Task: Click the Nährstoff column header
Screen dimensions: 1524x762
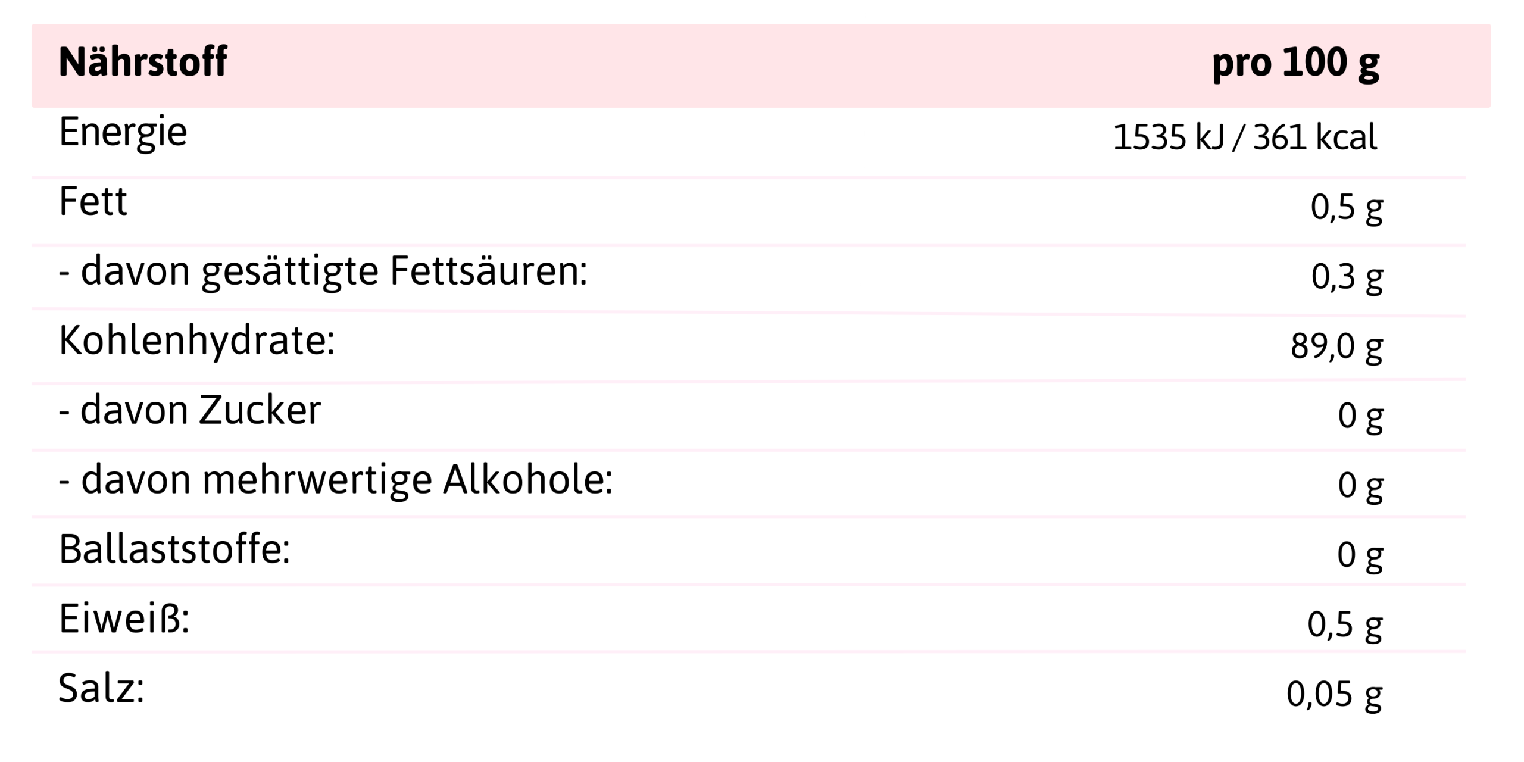Action: coord(143,62)
